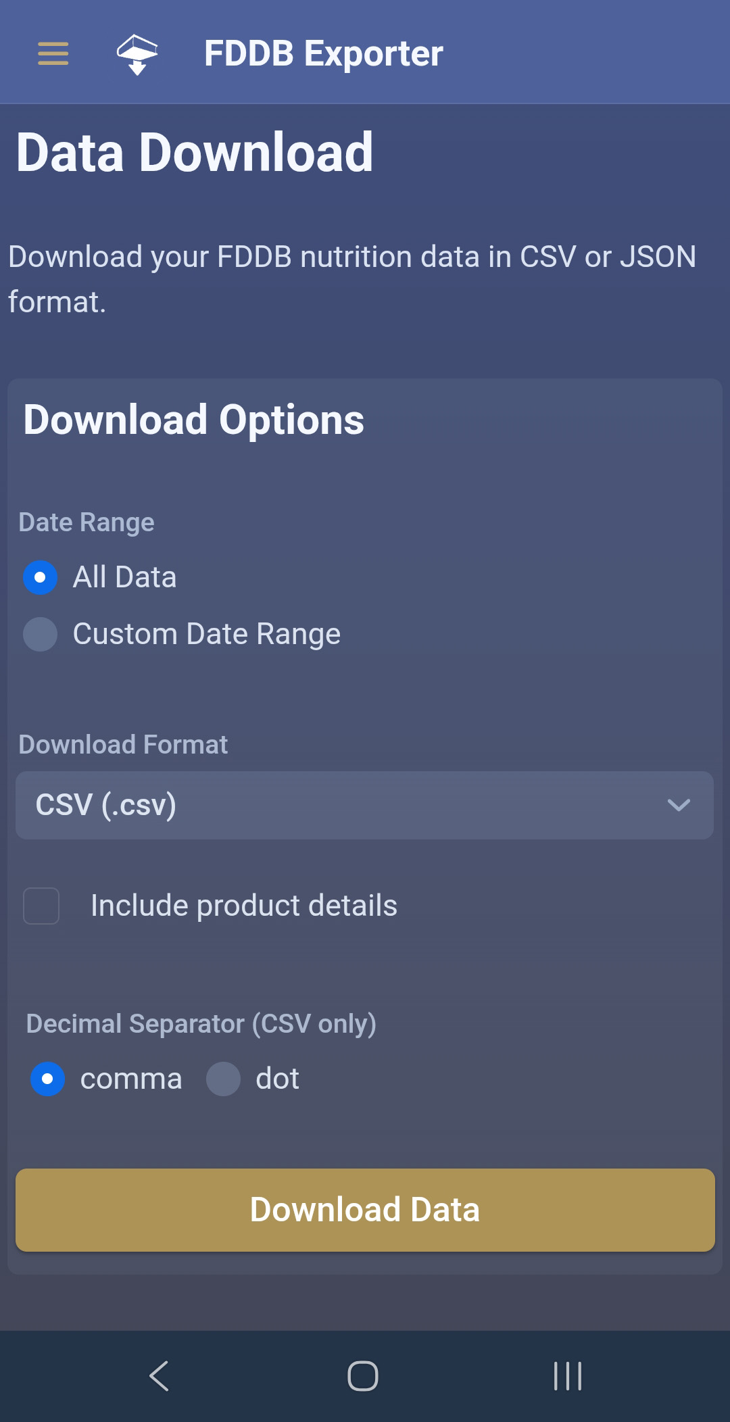This screenshot has width=730, height=1422.
Task: Enable the Include product details checkbox
Action: click(x=41, y=906)
